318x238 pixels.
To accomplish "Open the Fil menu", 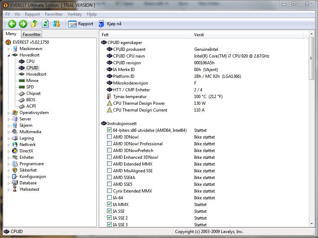I will [7, 14].
